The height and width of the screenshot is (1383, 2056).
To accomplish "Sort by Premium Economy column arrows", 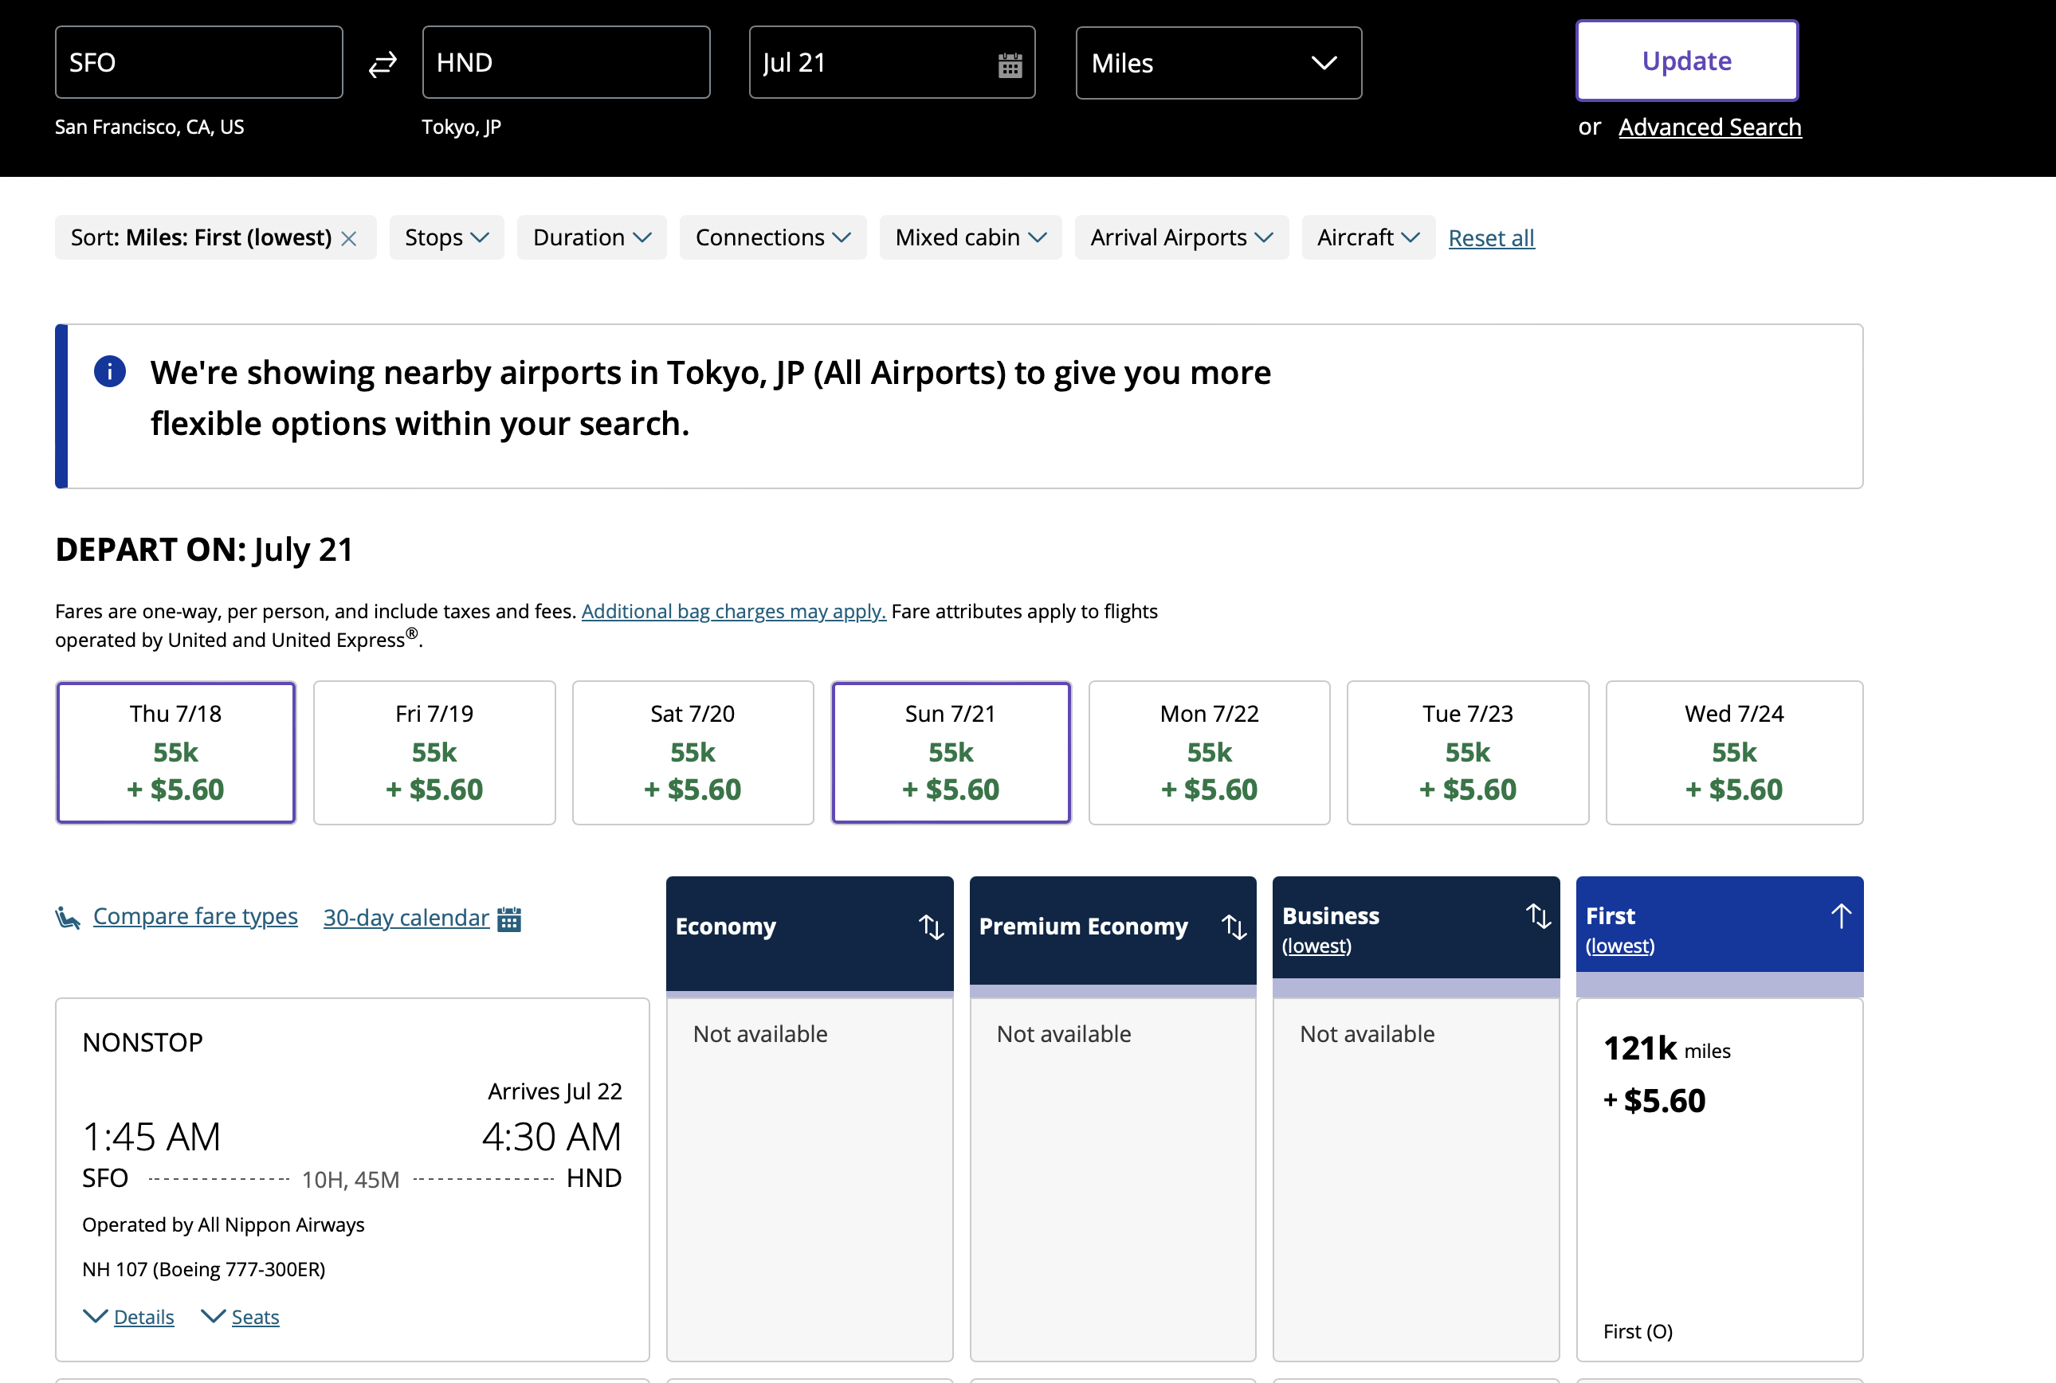I will 1234,926.
